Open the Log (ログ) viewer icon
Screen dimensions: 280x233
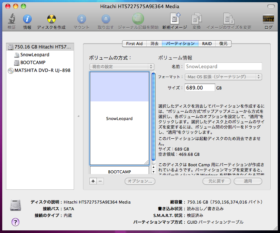click(x=268, y=19)
